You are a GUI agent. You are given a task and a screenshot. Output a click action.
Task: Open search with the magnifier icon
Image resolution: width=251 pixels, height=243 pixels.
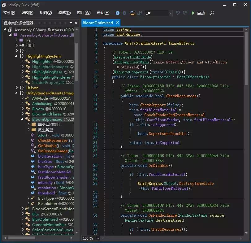[212, 13]
